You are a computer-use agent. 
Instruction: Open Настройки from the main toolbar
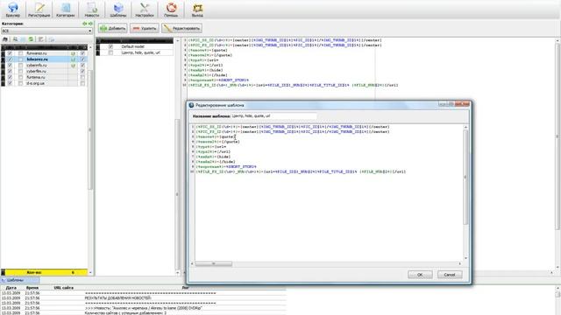tap(145, 10)
